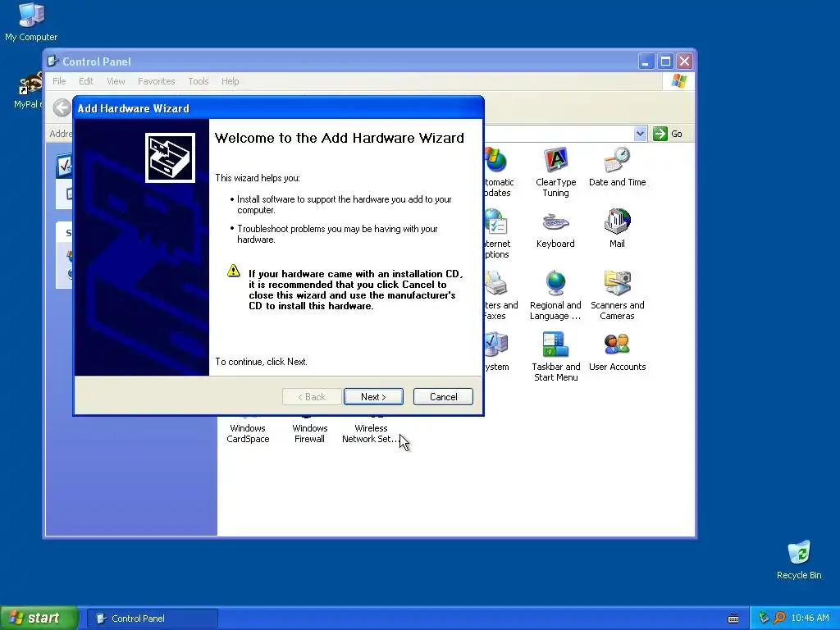Click the Start button
Screen dimensions: 840x630
[39, 619]
